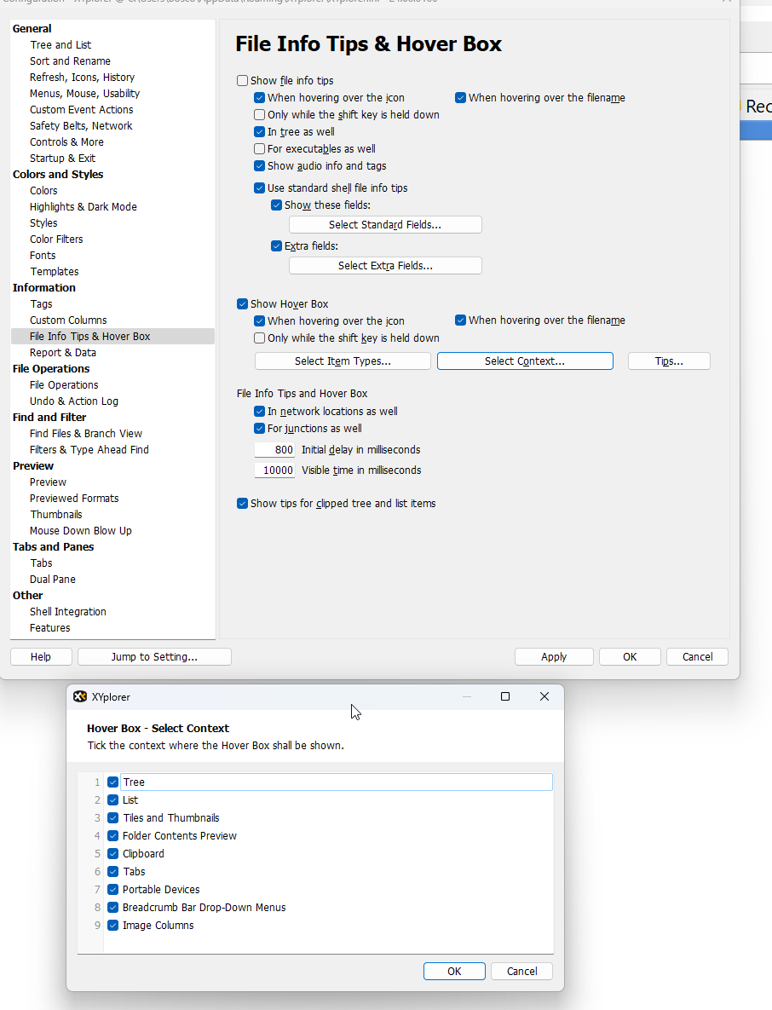Open Shell Integration settings page

click(x=68, y=612)
